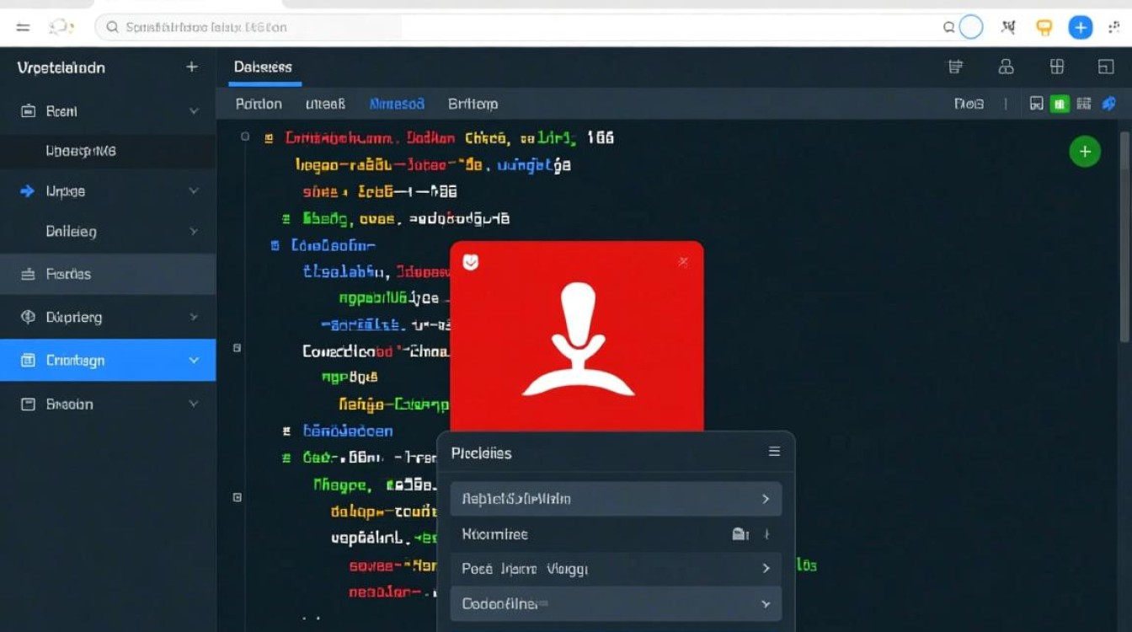Select the blue Mmesod sub-tab
Screen dimensions: 1132x632
[x=397, y=104]
